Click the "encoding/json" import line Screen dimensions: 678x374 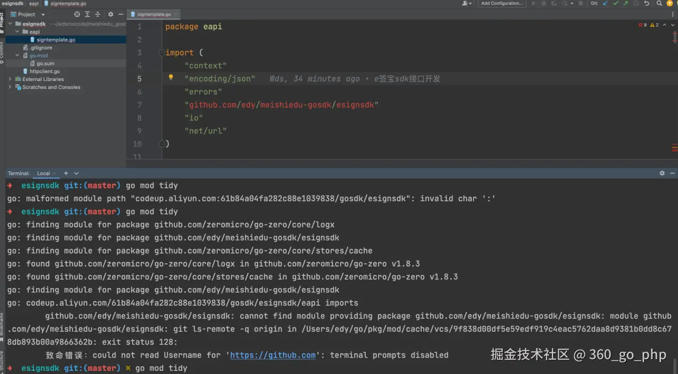(x=220, y=78)
